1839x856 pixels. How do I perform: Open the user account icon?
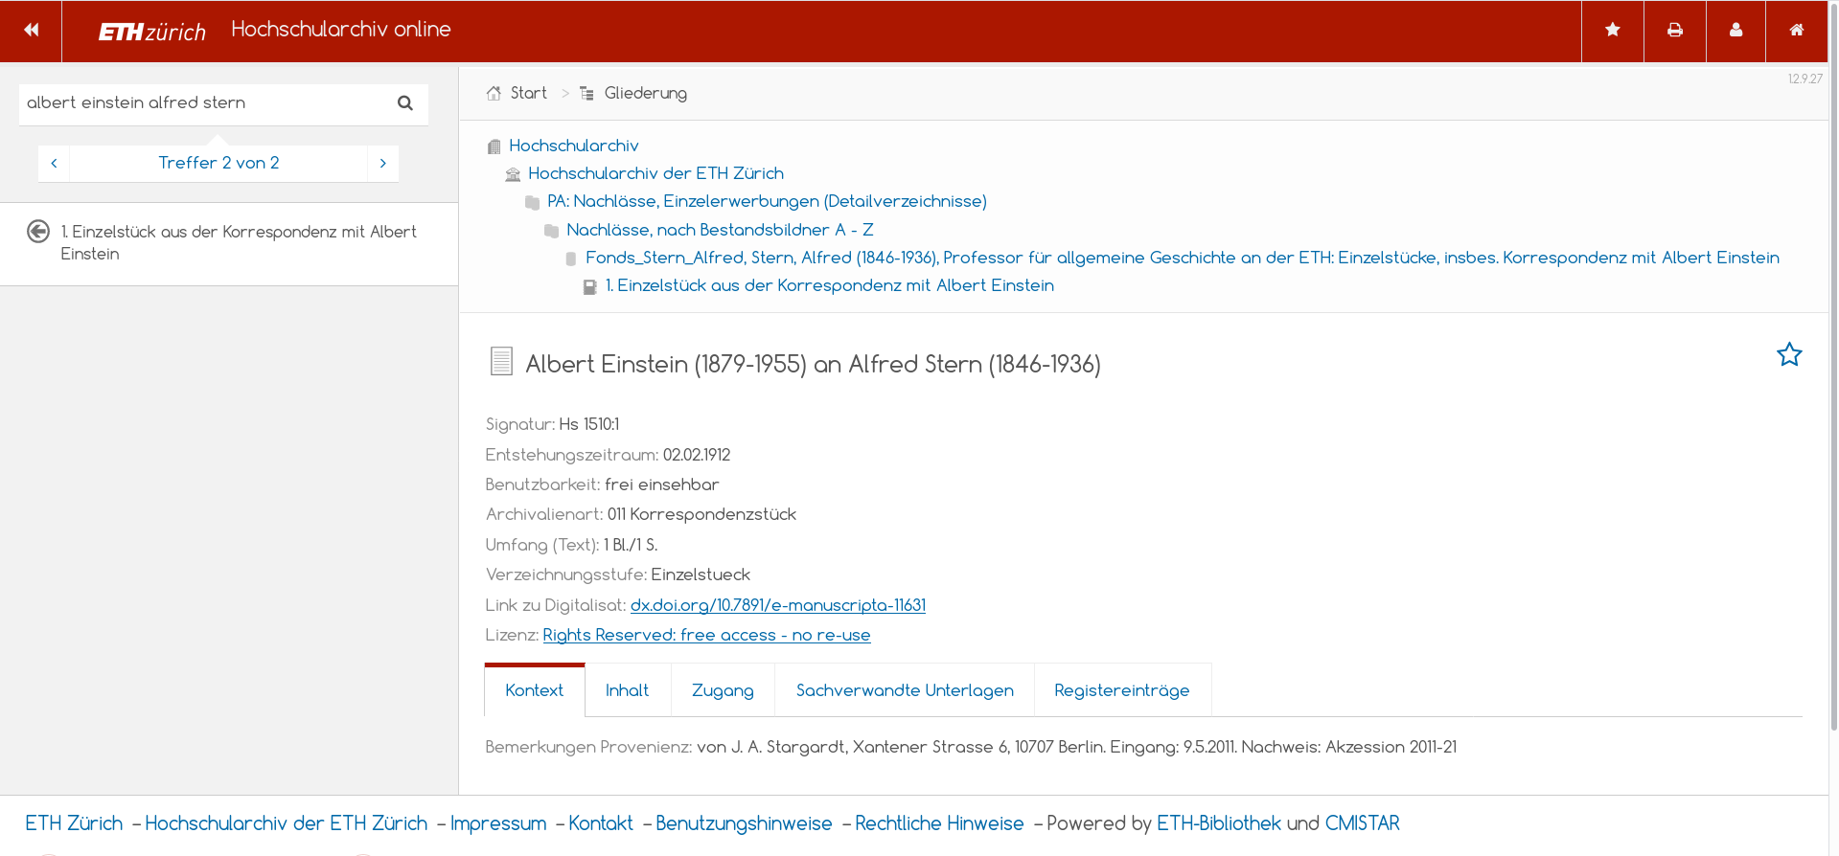pyautogui.click(x=1736, y=31)
